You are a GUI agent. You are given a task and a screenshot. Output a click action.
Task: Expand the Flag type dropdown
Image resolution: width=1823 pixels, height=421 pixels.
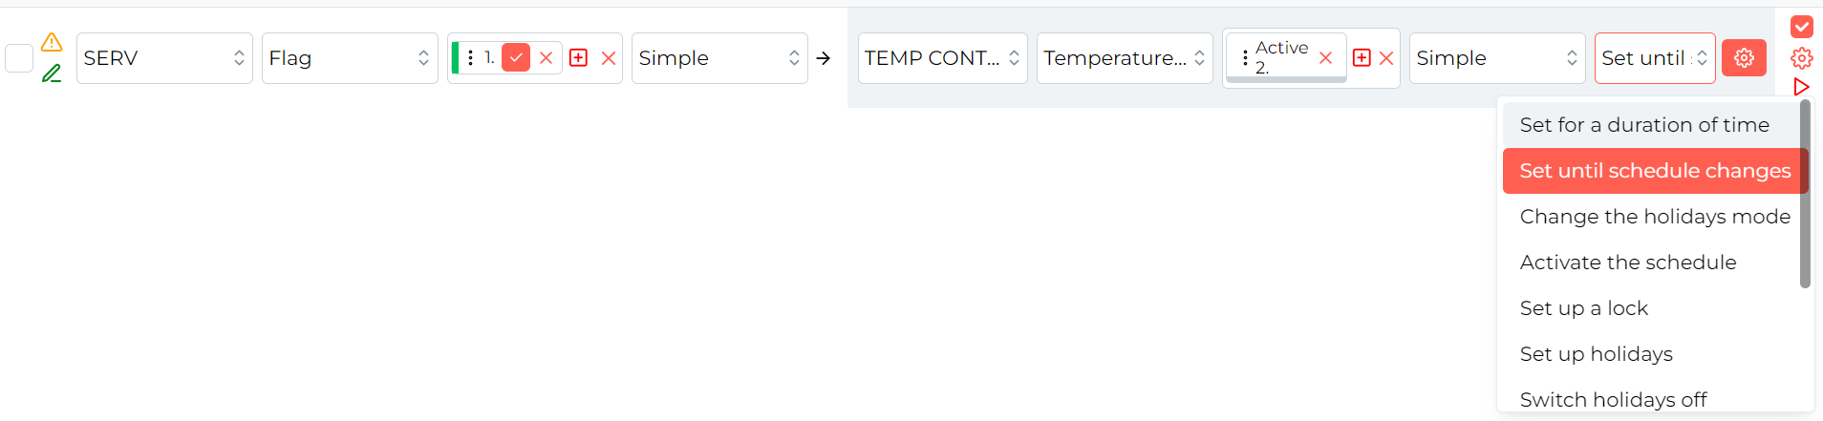coord(350,58)
